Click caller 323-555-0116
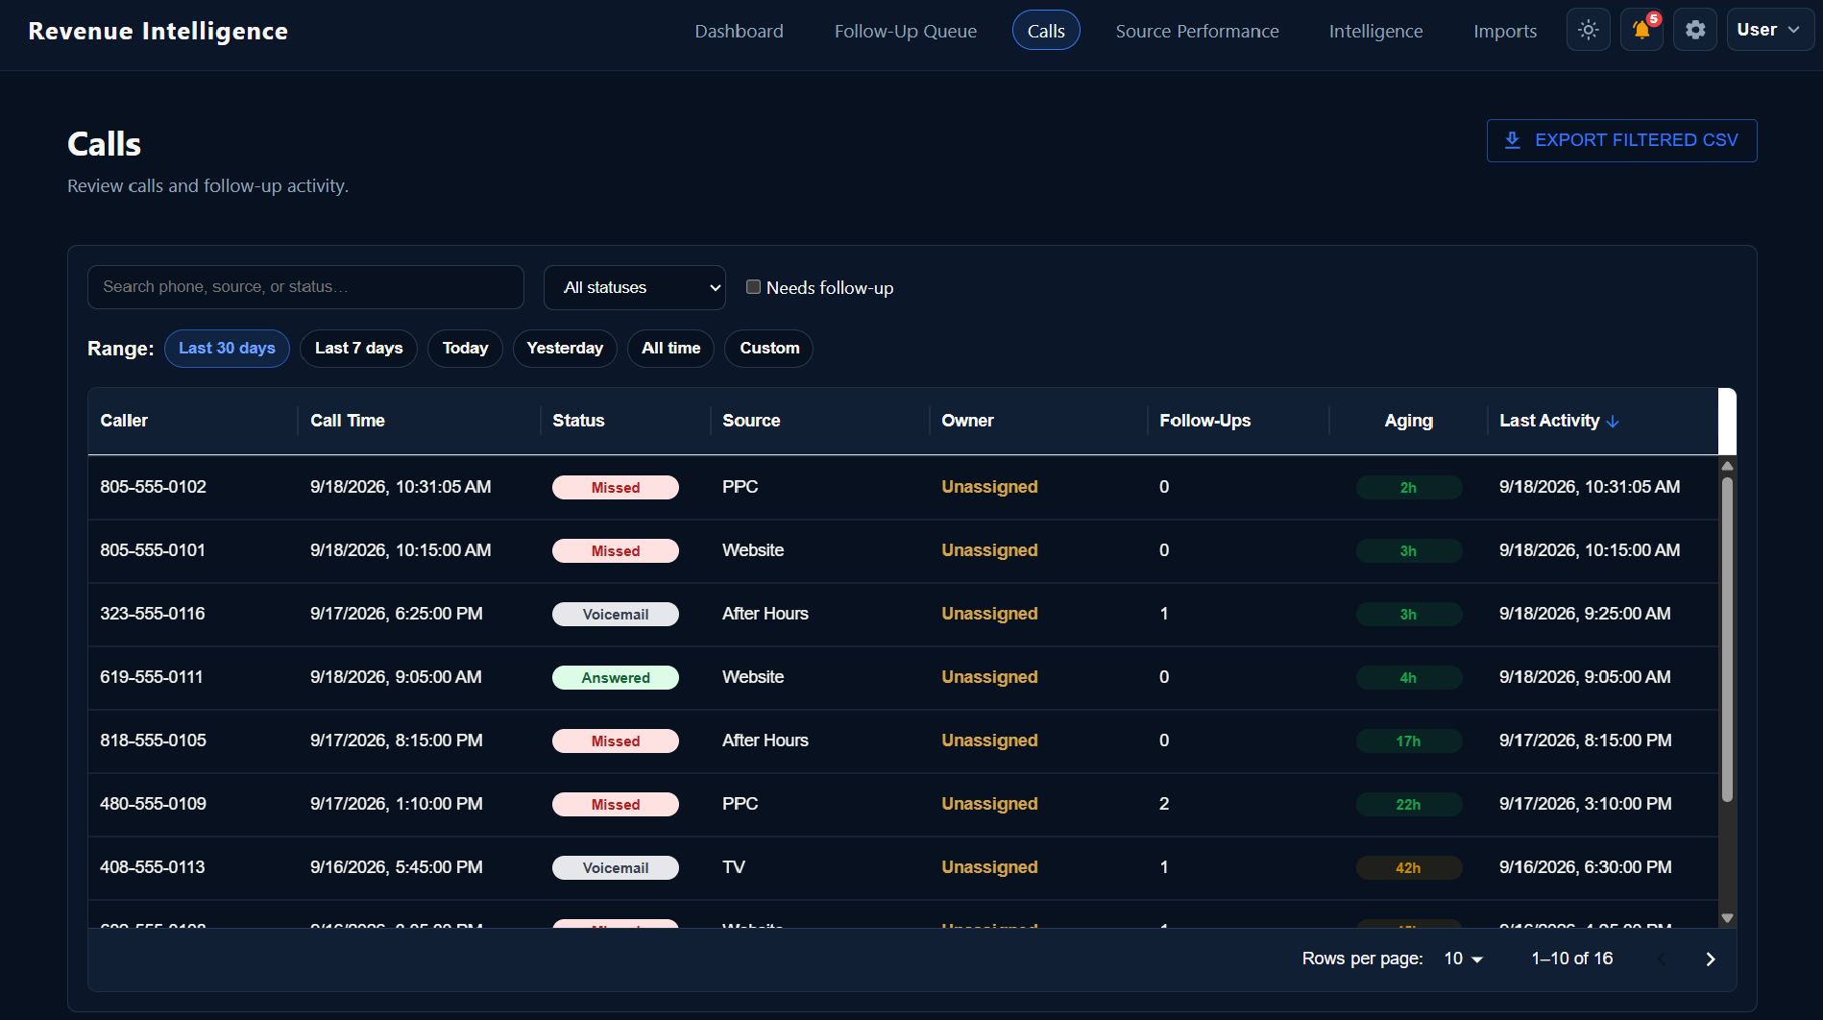This screenshot has height=1020, width=1823. click(152, 614)
